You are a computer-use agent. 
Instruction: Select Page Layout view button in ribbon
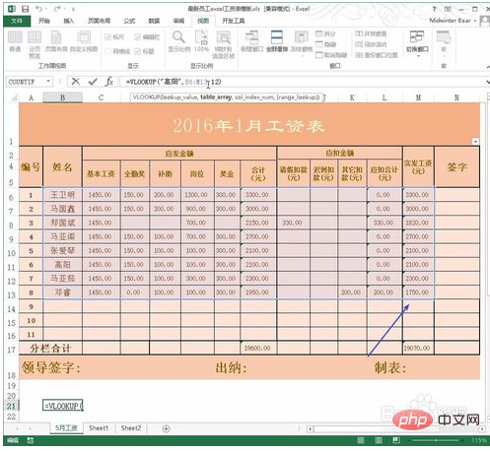(56, 41)
